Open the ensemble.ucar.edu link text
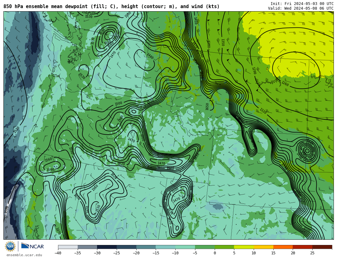Image resolution: width=337 pixels, height=259 pixels. tap(24, 255)
